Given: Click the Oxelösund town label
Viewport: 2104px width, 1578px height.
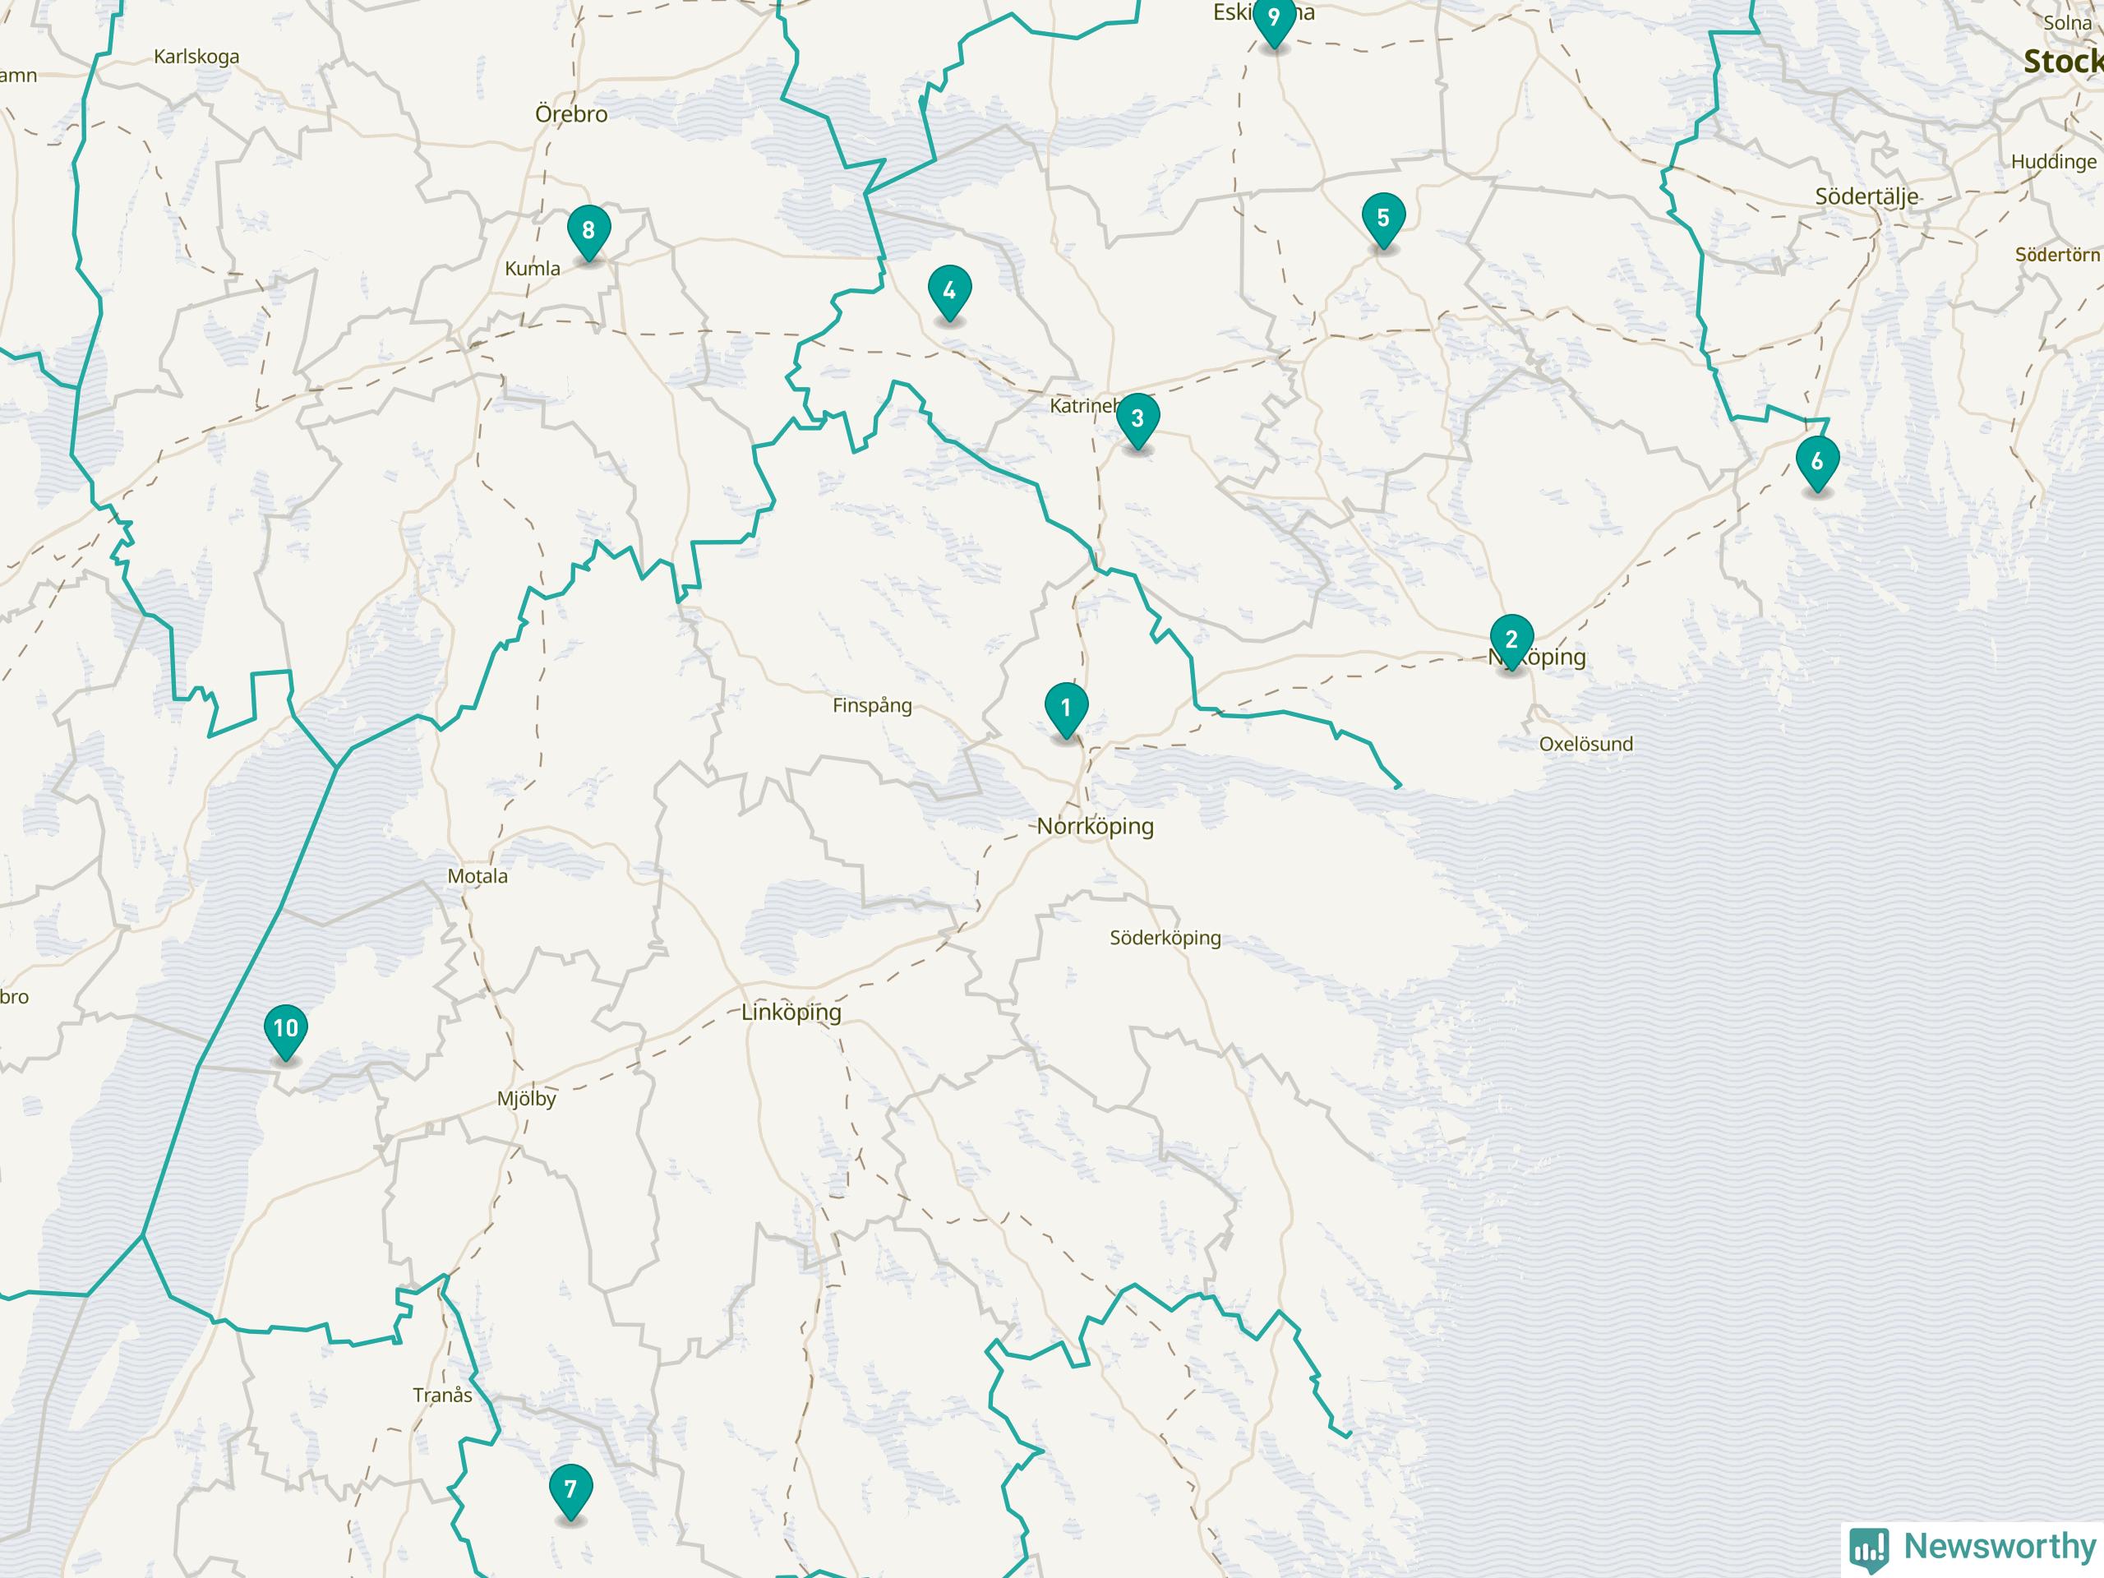Looking at the screenshot, I should pyautogui.click(x=1585, y=744).
